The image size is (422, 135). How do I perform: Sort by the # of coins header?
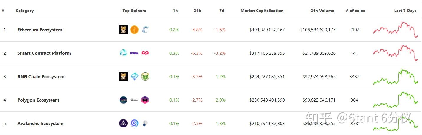(355, 11)
